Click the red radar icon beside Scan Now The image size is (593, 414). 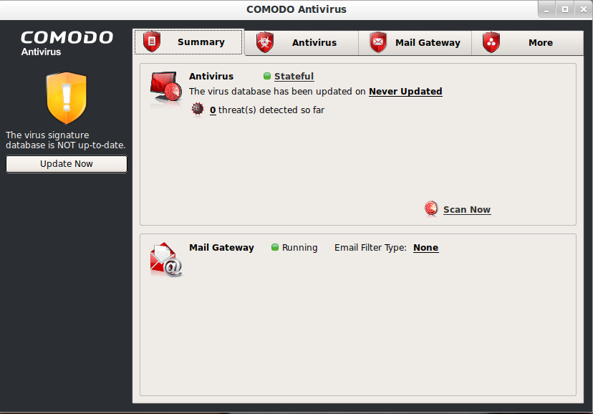click(x=431, y=208)
